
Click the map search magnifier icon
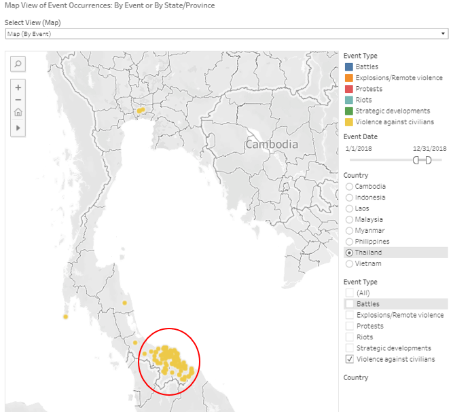coord(18,64)
